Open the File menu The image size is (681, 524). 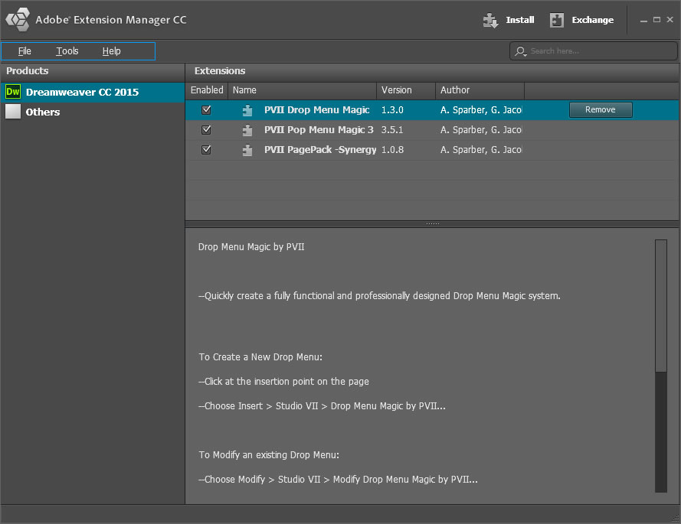point(25,51)
